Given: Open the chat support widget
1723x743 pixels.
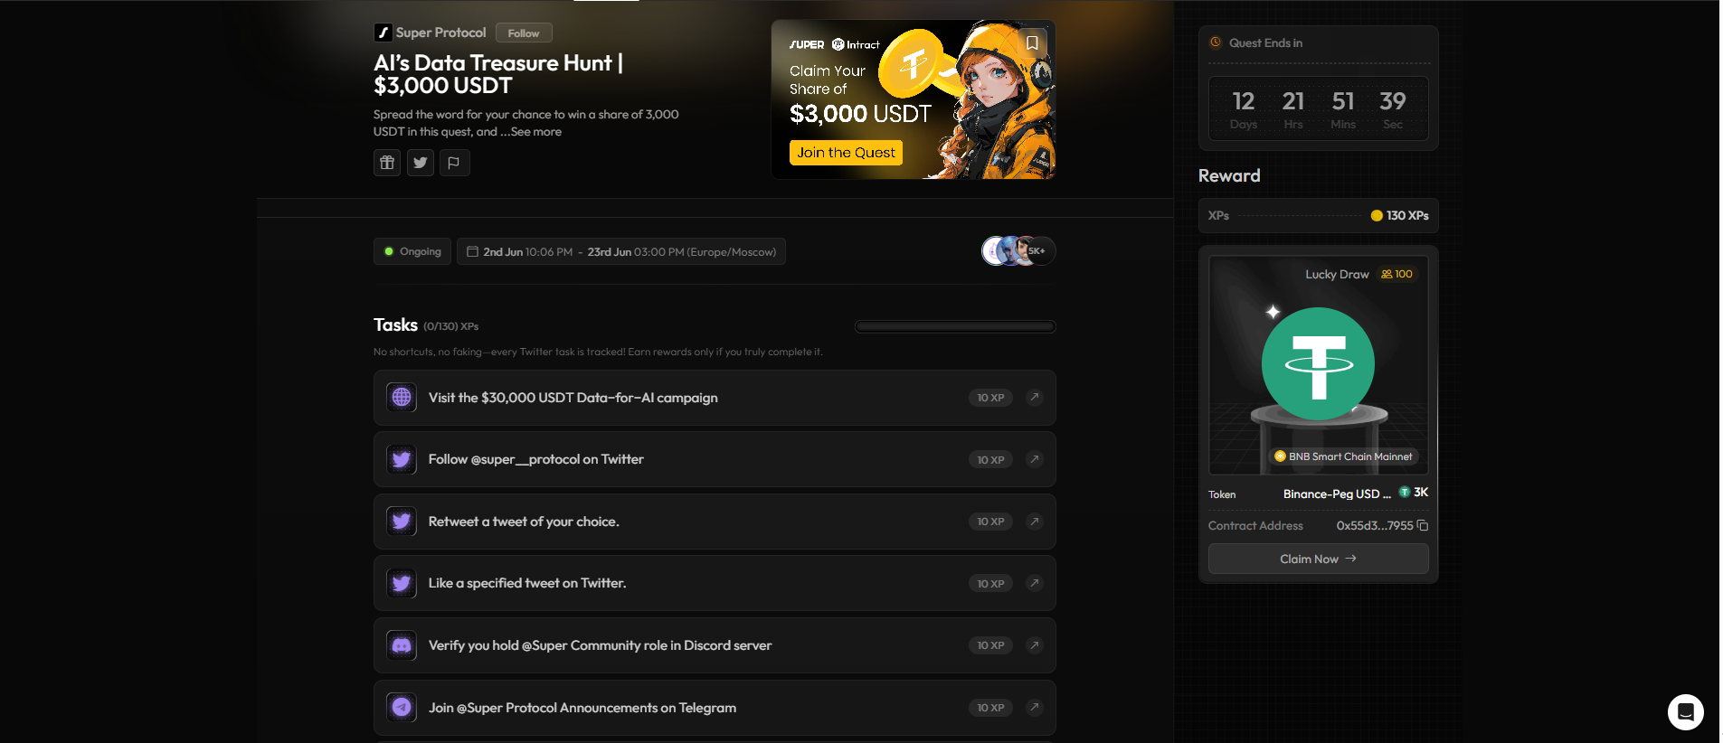Looking at the screenshot, I should click(x=1685, y=712).
